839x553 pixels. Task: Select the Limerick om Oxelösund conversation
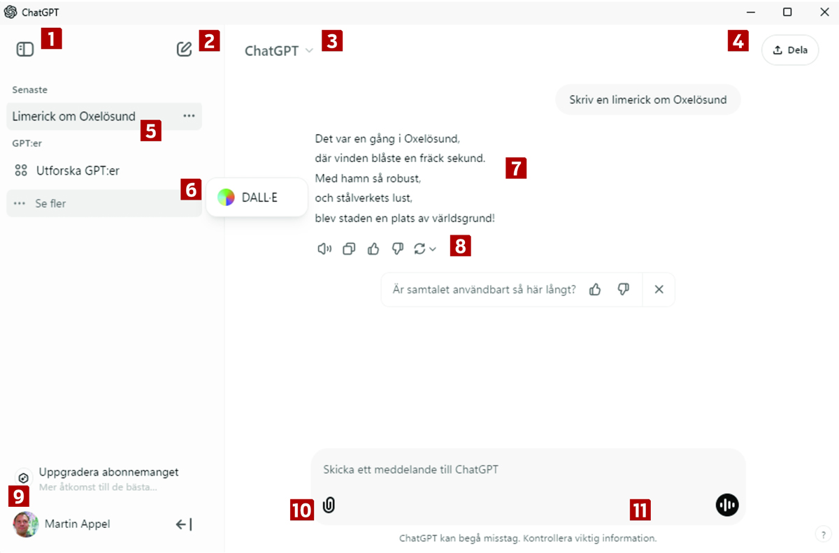(74, 117)
